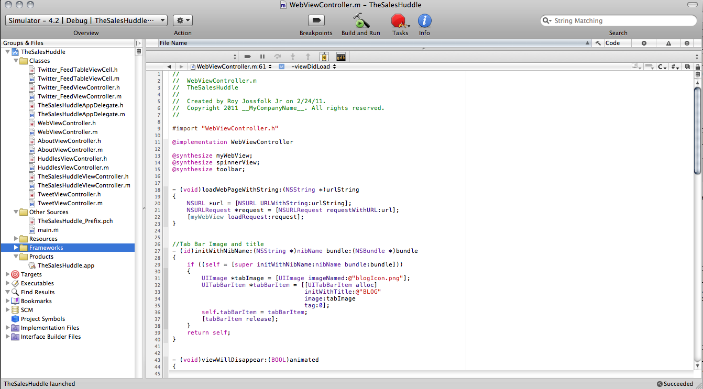Click the AboutViewController.m file

pos(70,150)
